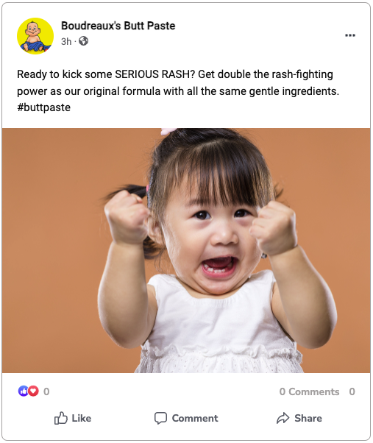Toggle Like on this post
Image resolution: width=373 pixels, height=443 pixels.
click(x=73, y=418)
